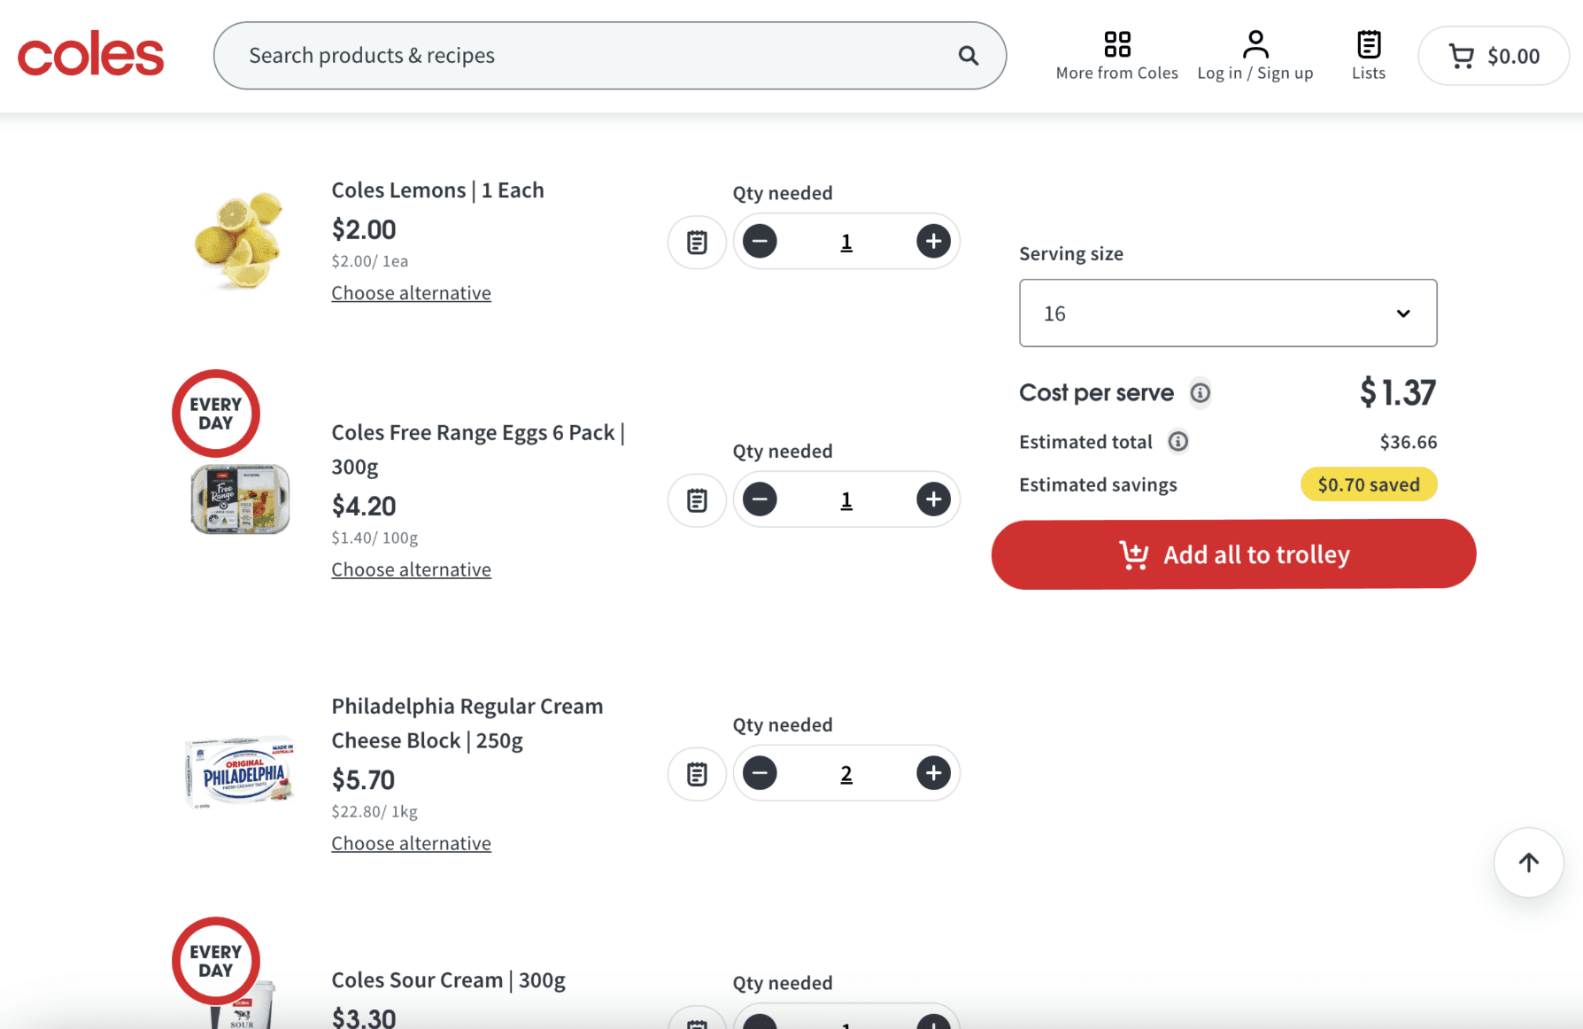Open Coles Free Range Eggs title
Image resolution: width=1583 pixels, height=1029 pixels.
(478, 449)
